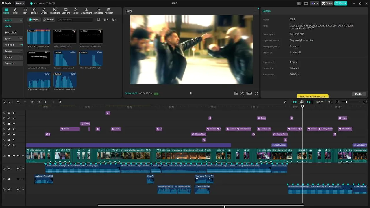Click the timeline zoom-out magnifier
370x208 pixels.
pos(337,102)
